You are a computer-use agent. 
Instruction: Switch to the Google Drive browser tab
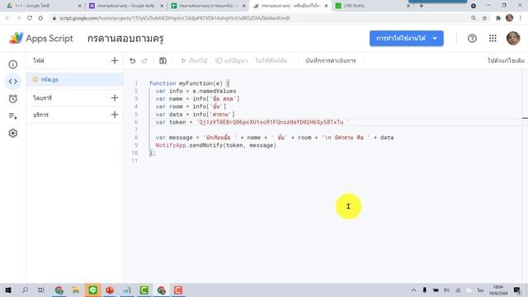coord(43,6)
